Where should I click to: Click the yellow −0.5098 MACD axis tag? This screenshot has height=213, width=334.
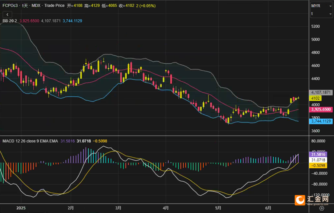pyautogui.click(x=318, y=165)
